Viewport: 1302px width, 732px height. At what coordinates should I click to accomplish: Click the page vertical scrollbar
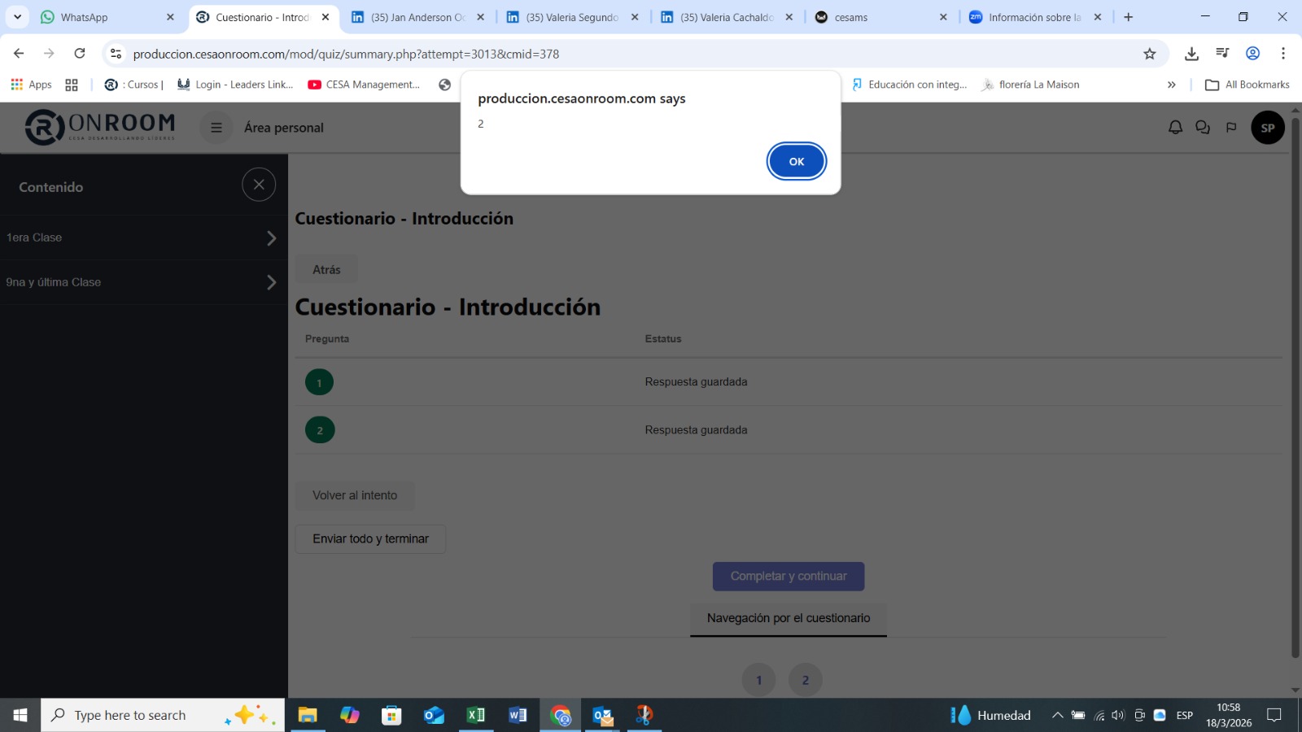coord(1295,390)
